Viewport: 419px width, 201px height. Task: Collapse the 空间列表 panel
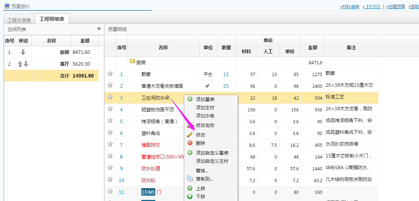(x=99, y=29)
